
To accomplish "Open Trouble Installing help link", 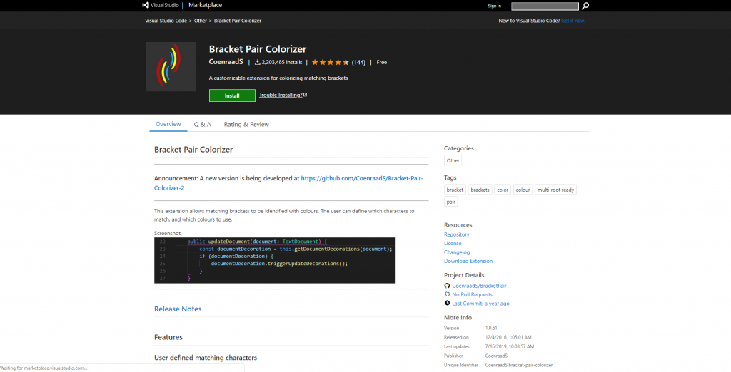I will tap(281, 95).
